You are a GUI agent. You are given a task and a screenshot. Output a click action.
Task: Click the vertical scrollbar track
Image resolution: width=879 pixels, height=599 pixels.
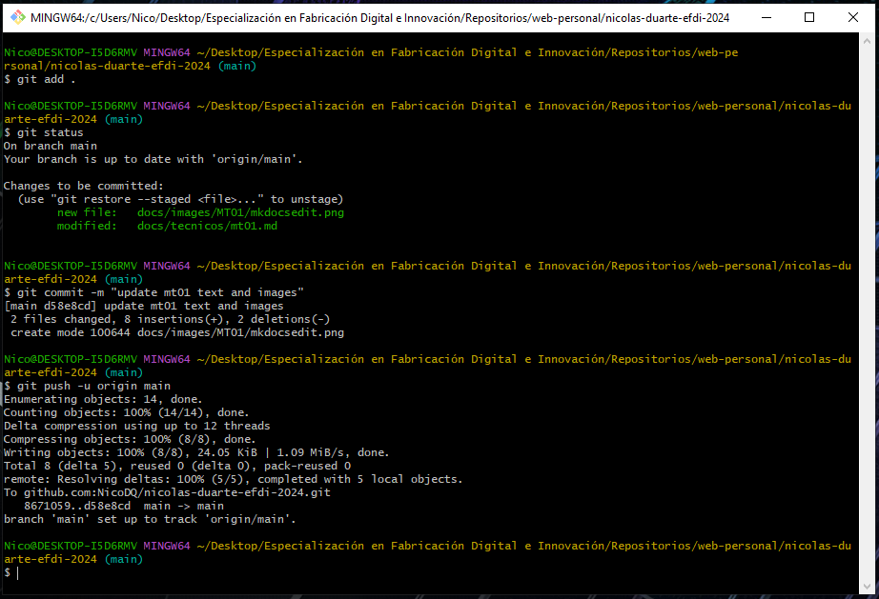(x=867, y=313)
